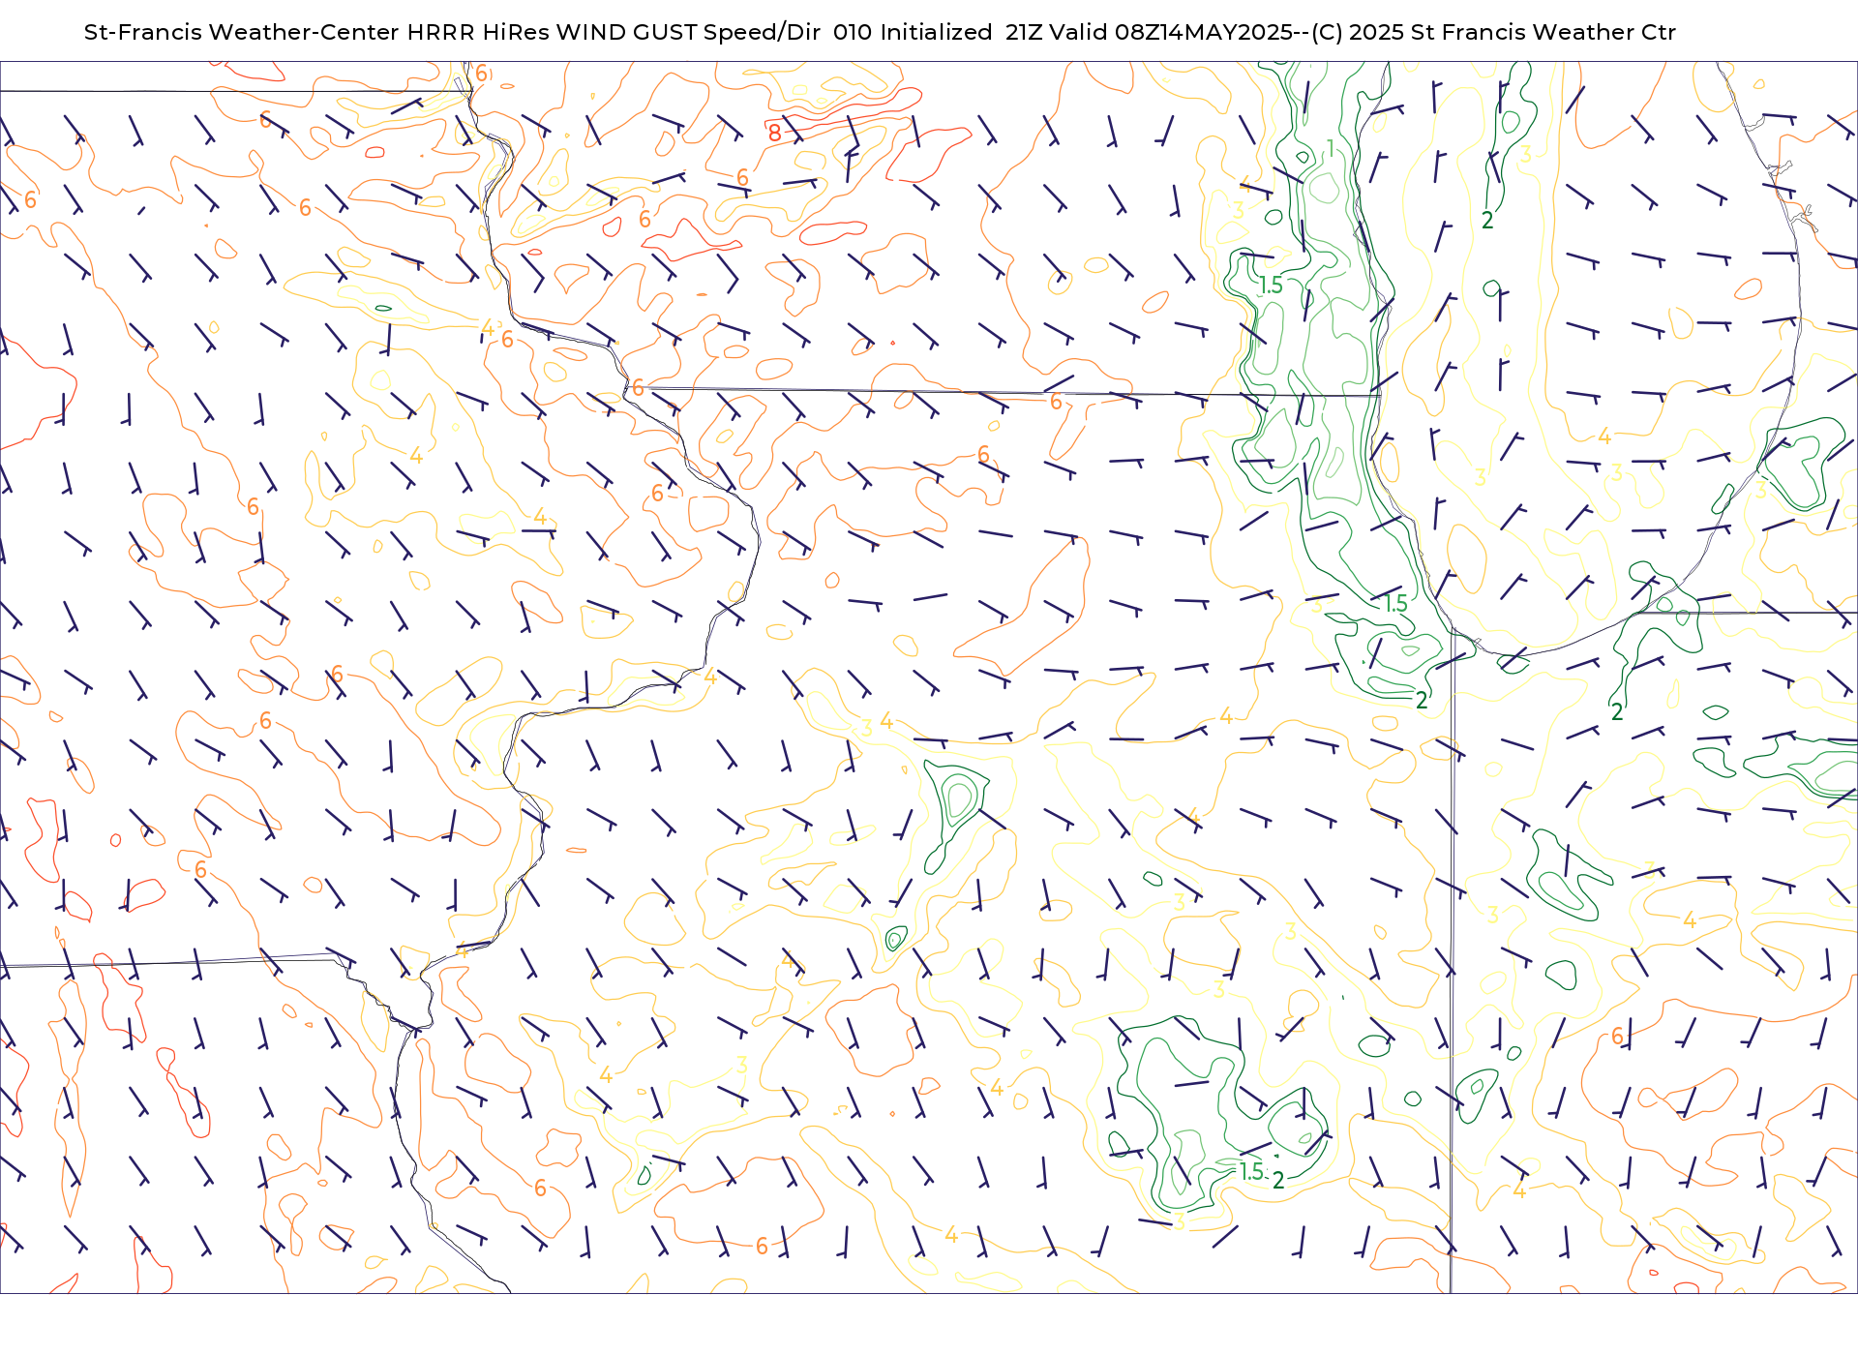Click the "Valid 08Z14MAY2025" header text
1858x1355 pixels.
(1172, 32)
